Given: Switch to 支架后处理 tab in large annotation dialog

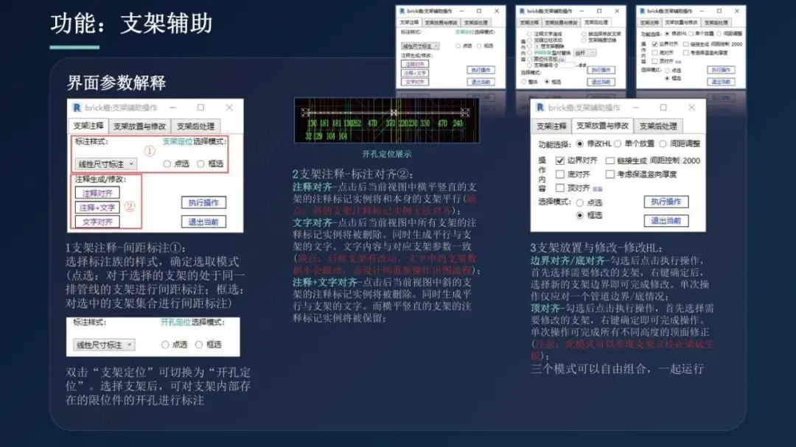Looking at the screenshot, I should pos(195,127).
